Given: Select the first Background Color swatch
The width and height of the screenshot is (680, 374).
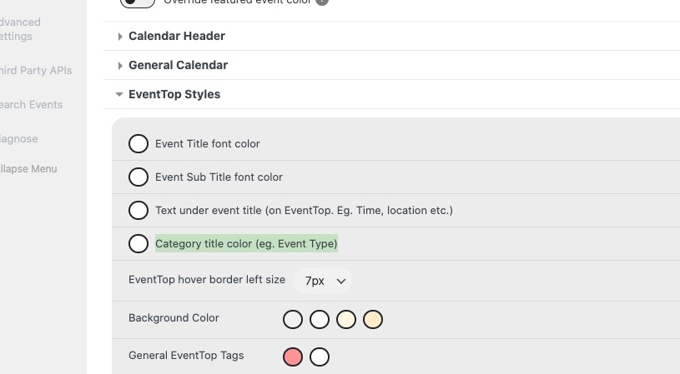Looking at the screenshot, I should tap(293, 320).
